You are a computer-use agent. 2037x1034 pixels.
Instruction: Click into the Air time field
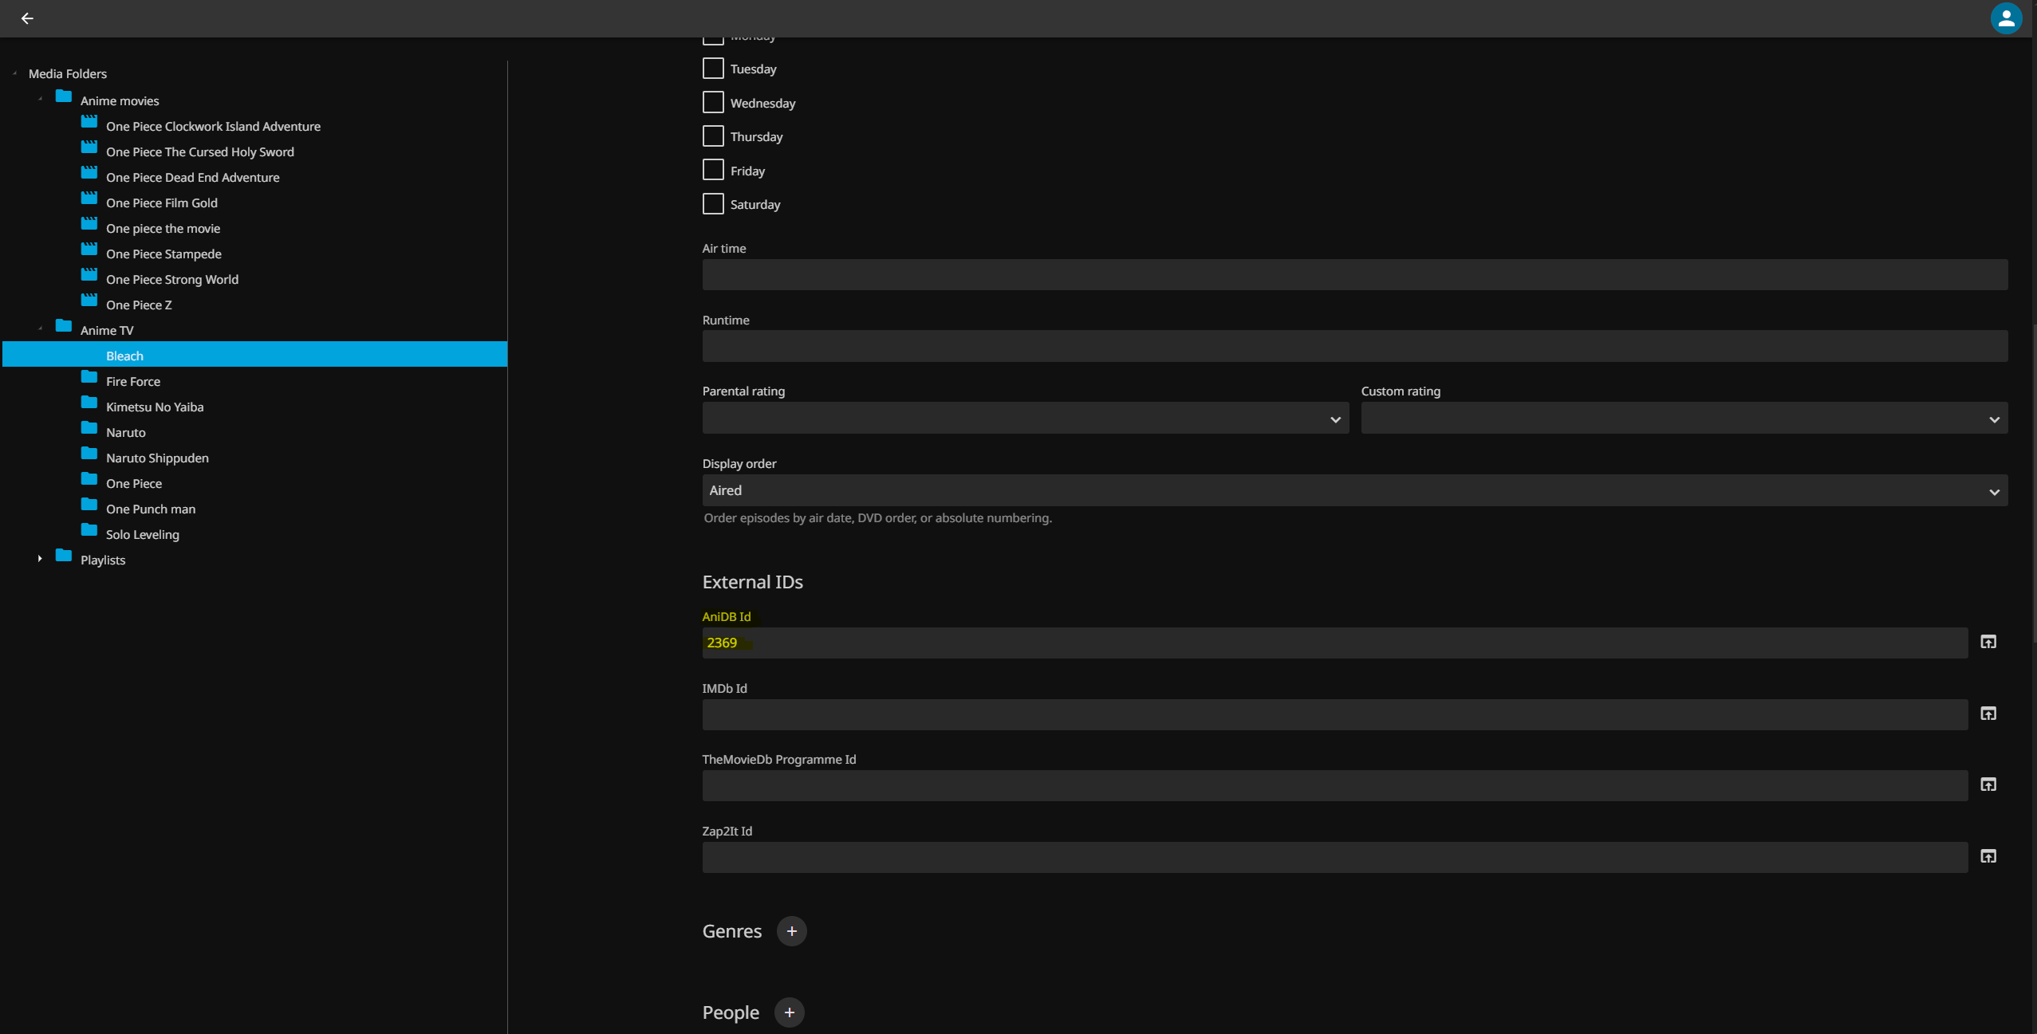(1354, 275)
